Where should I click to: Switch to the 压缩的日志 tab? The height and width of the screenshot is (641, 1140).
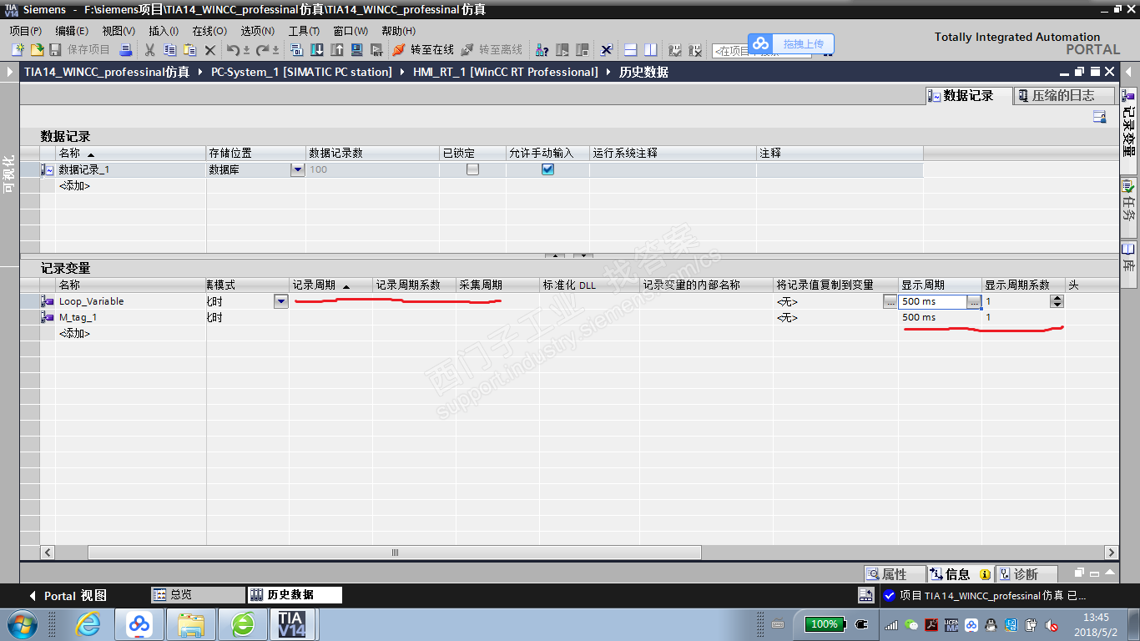coord(1064,96)
